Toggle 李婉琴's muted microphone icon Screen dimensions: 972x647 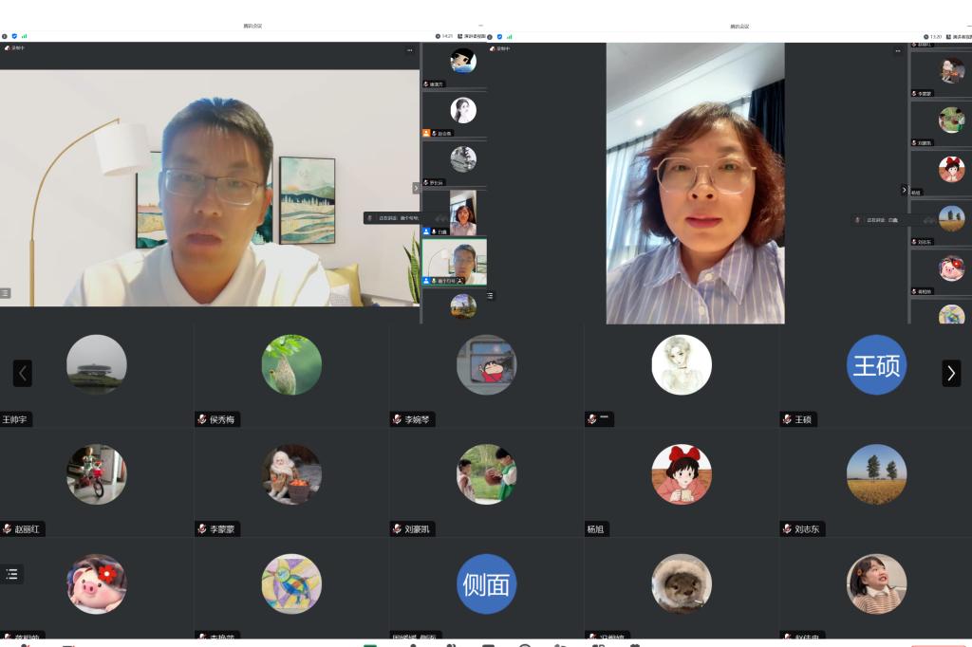click(x=398, y=419)
